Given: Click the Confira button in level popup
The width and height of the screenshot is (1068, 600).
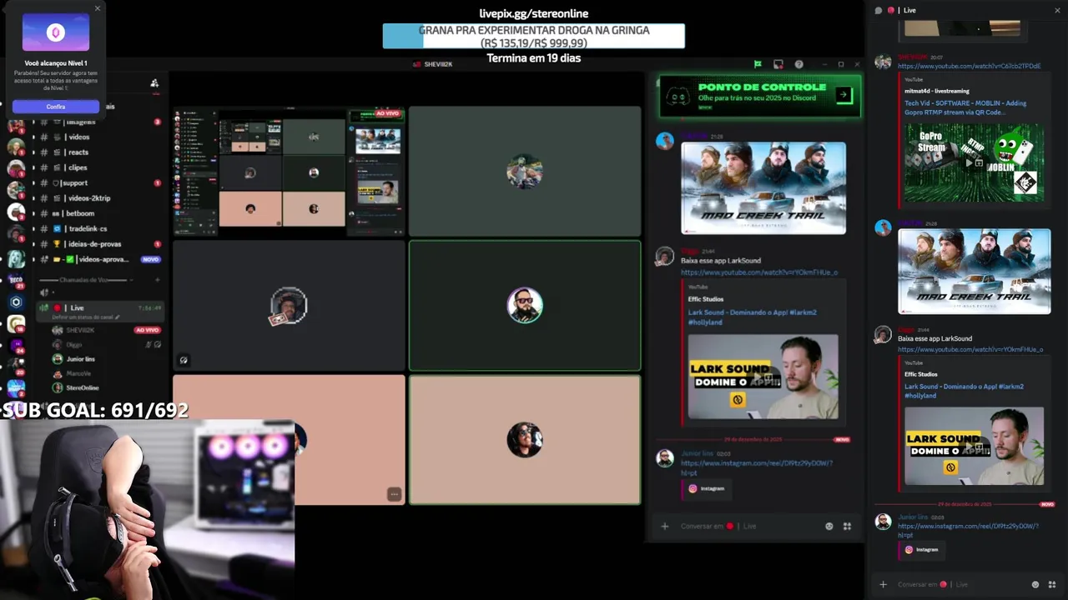Looking at the screenshot, I should [56, 107].
